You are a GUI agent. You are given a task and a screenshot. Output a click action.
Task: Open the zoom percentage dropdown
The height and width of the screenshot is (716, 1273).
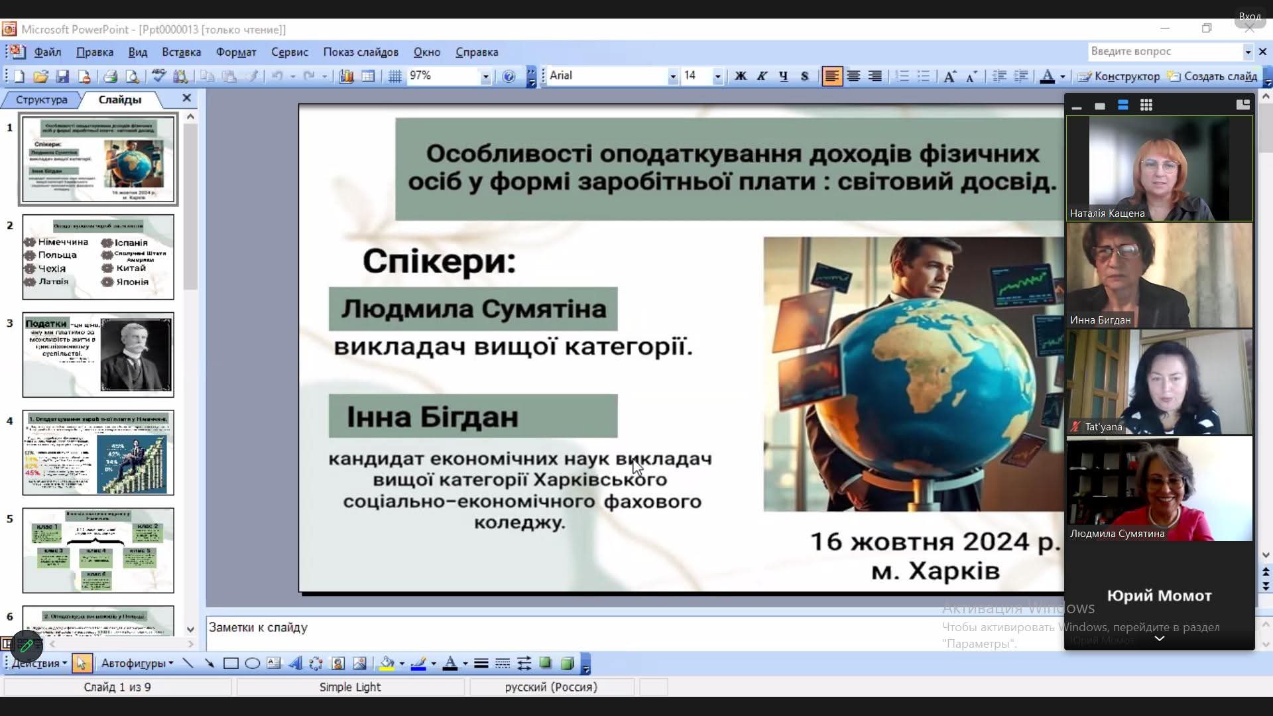485,76
